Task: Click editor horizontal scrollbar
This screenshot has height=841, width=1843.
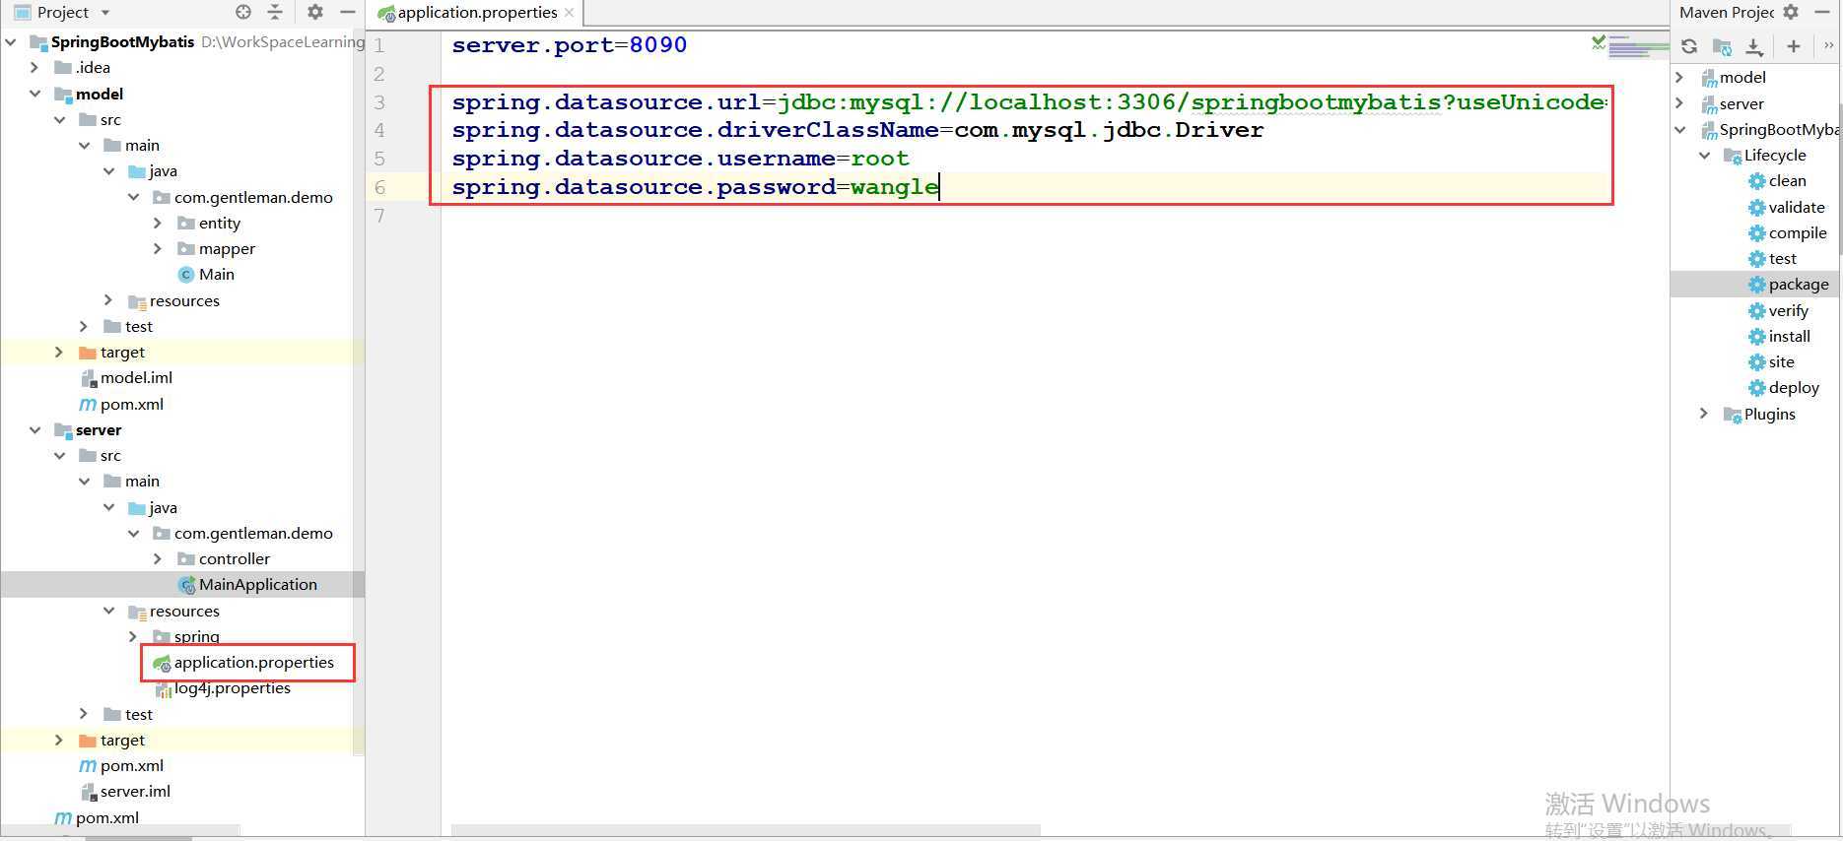Action: coord(746,830)
